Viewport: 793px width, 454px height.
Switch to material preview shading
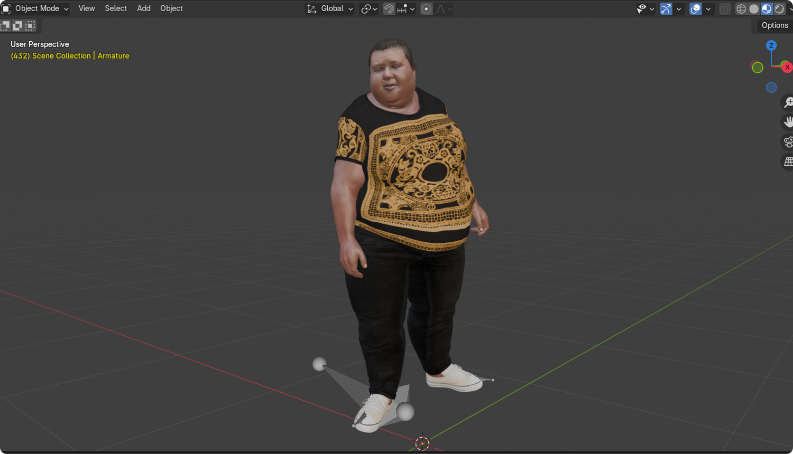(767, 8)
